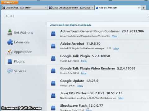Screen dimensions: 149x111
Task: Open the Firefox menu button
Action: coord(9,2)
